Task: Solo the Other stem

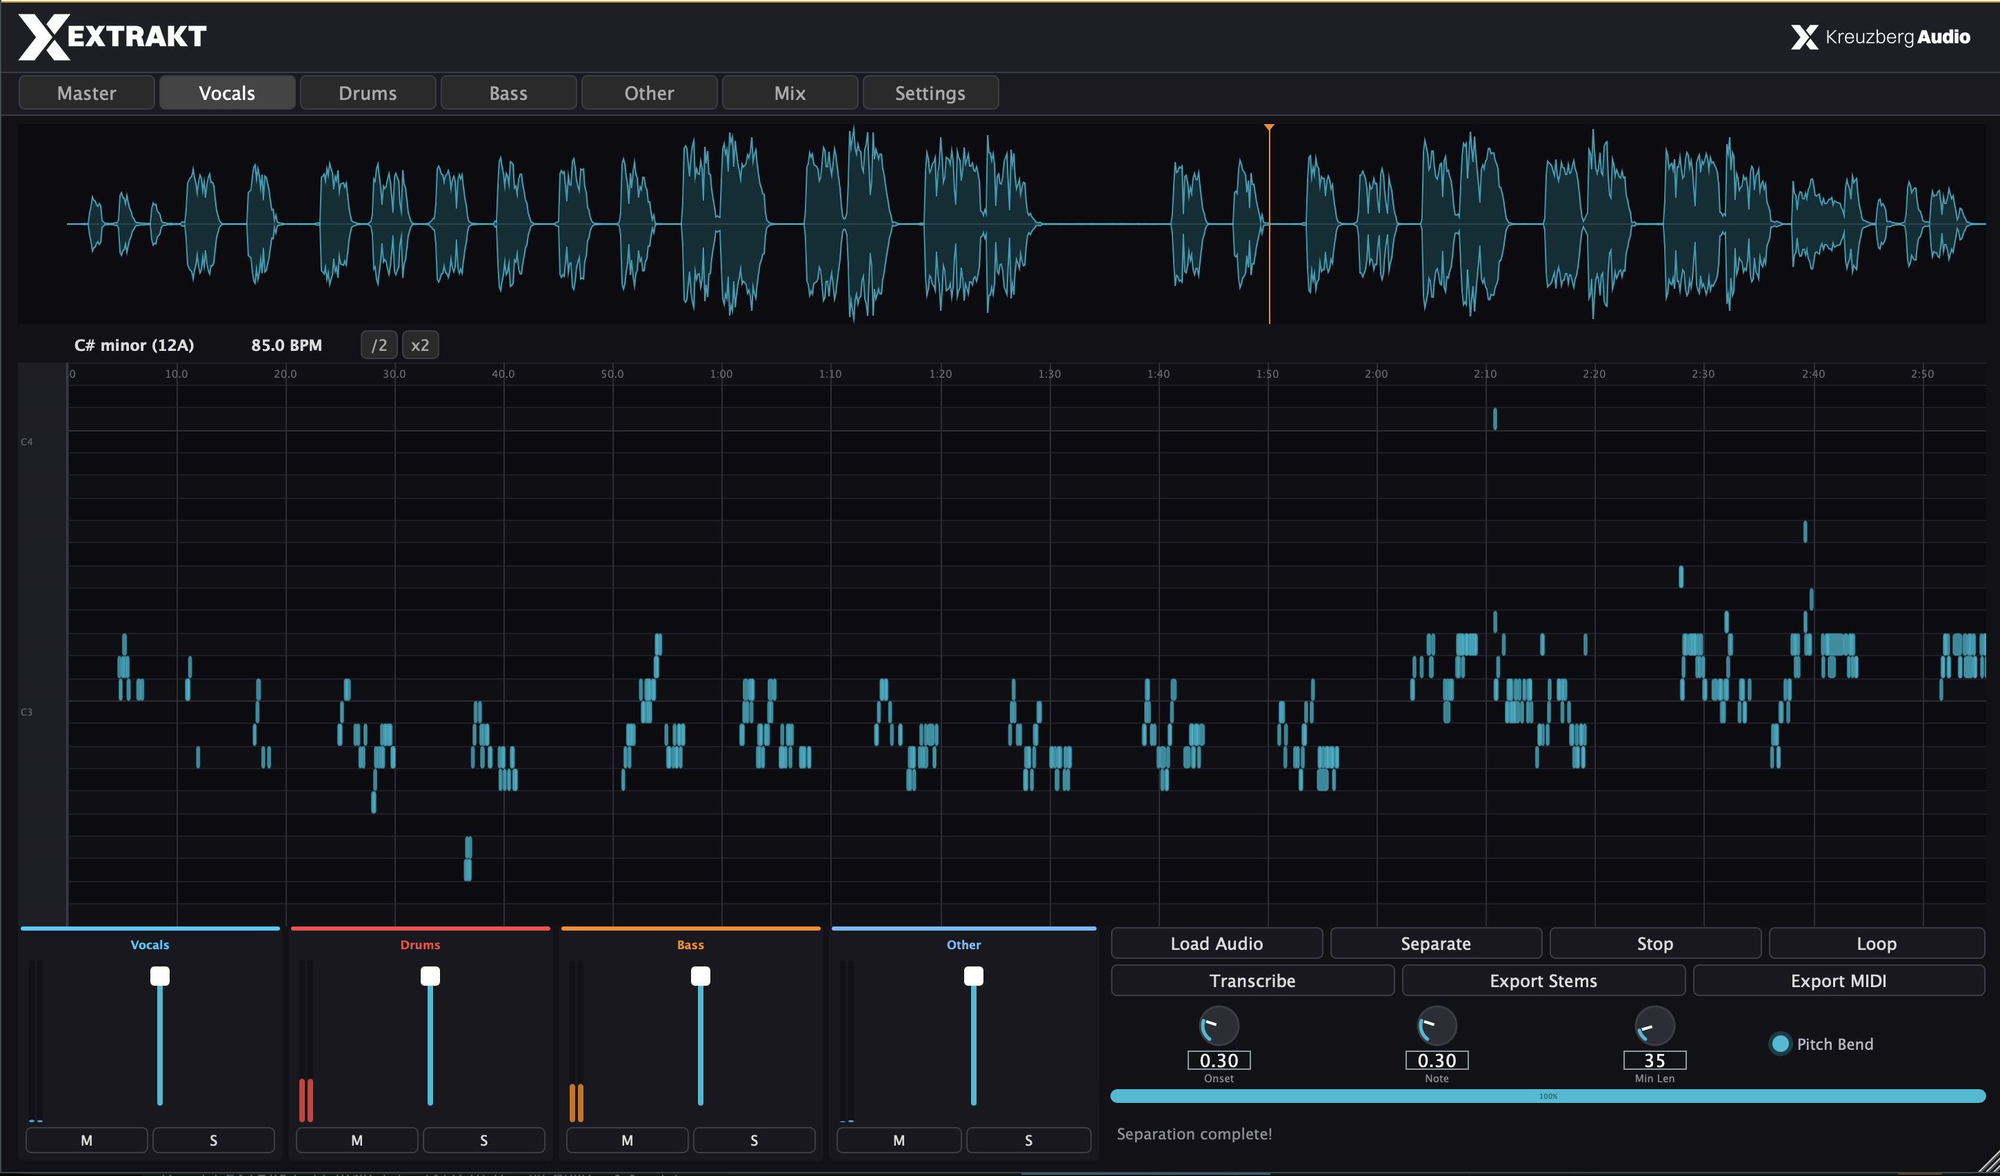Action: pyautogui.click(x=1028, y=1140)
